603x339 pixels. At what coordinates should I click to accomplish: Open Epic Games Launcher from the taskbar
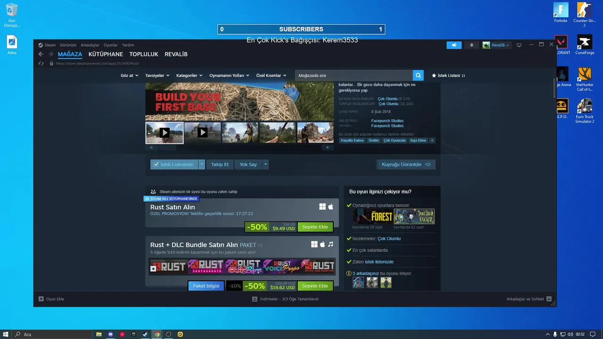pos(134,334)
